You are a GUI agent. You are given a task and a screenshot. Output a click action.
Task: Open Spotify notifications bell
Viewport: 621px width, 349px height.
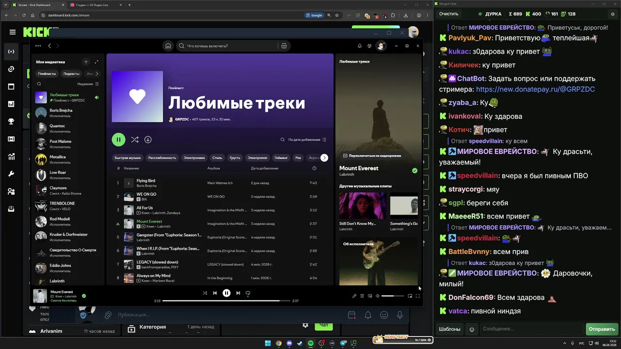(360, 46)
